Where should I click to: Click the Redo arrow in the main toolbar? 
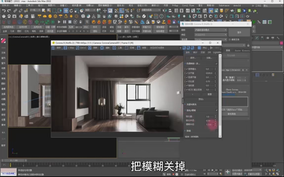coord(9,11)
